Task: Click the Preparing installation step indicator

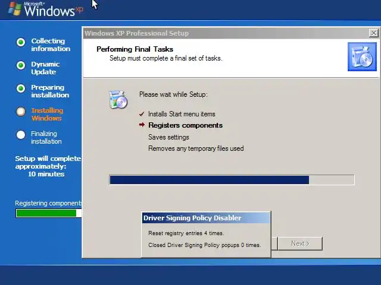Action: [21, 88]
